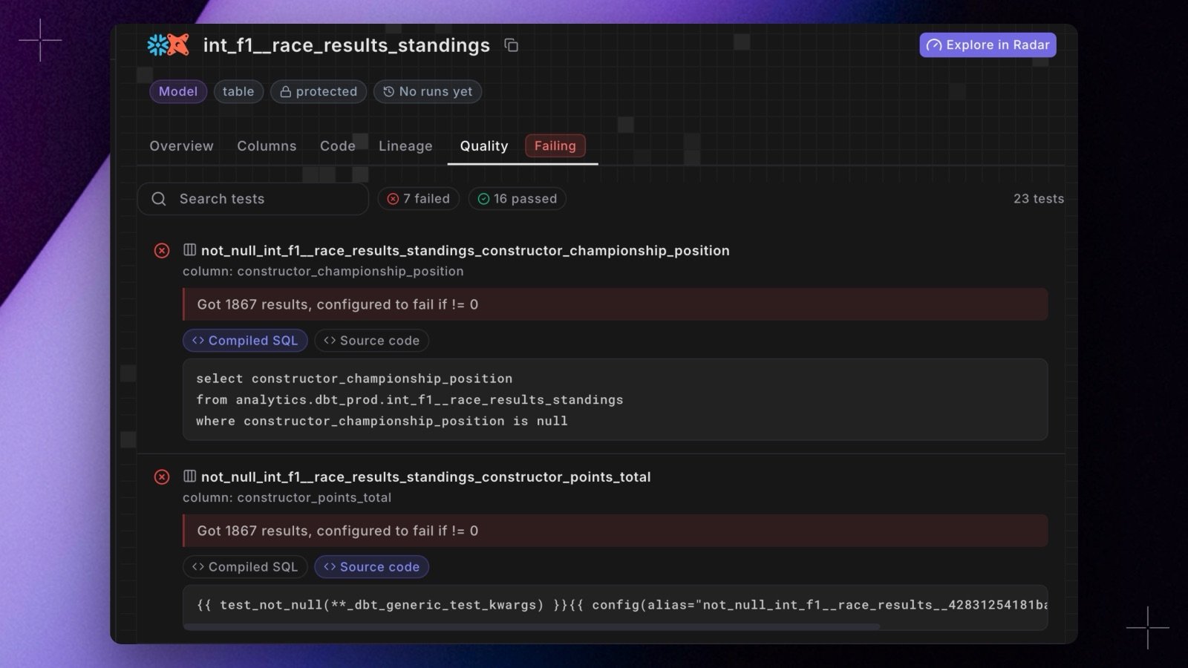The height and width of the screenshot is (668, 1188).
Task: Switch second test to Compiled SQL view
Action: pos(245,567)
